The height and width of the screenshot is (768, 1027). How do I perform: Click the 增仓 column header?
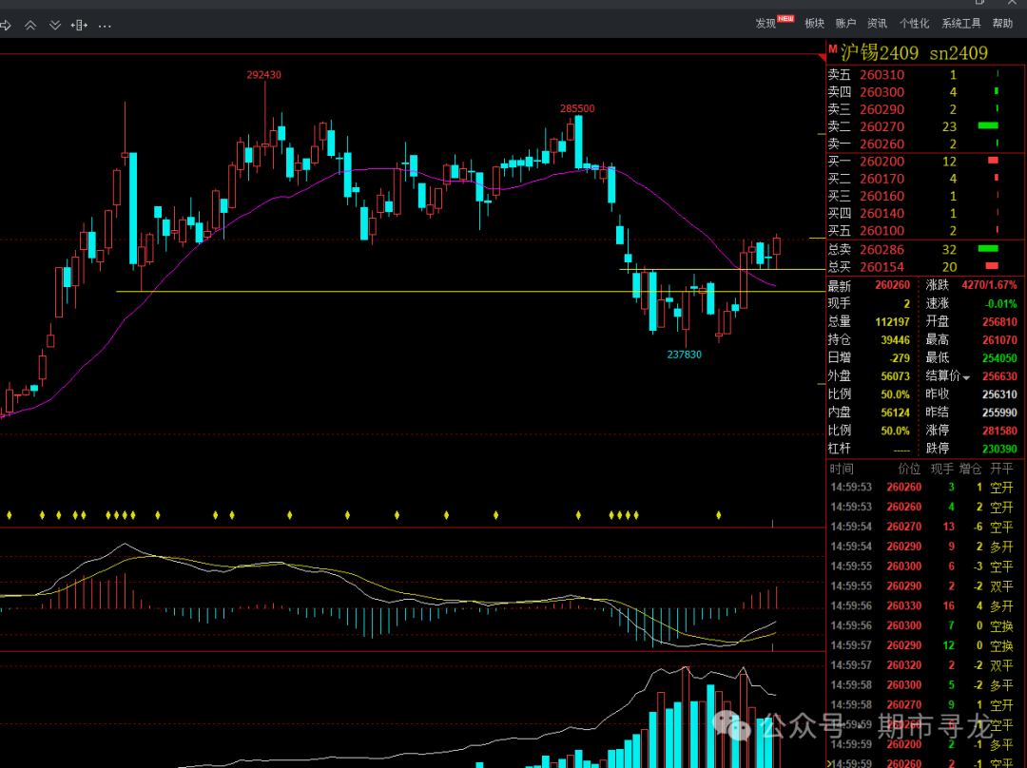pyautogui.click(x=971, y=469)
